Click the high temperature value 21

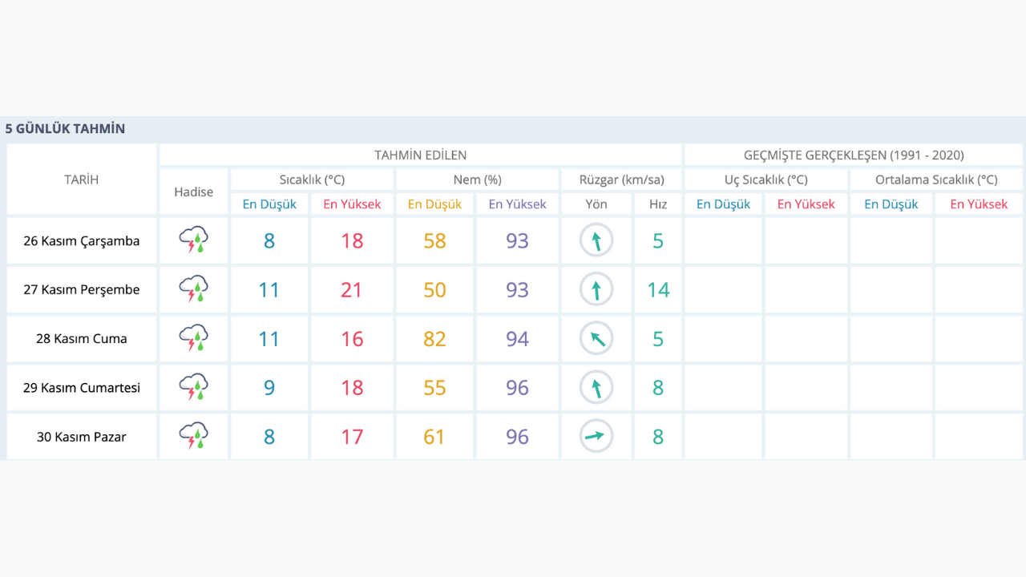coord(352,289)
